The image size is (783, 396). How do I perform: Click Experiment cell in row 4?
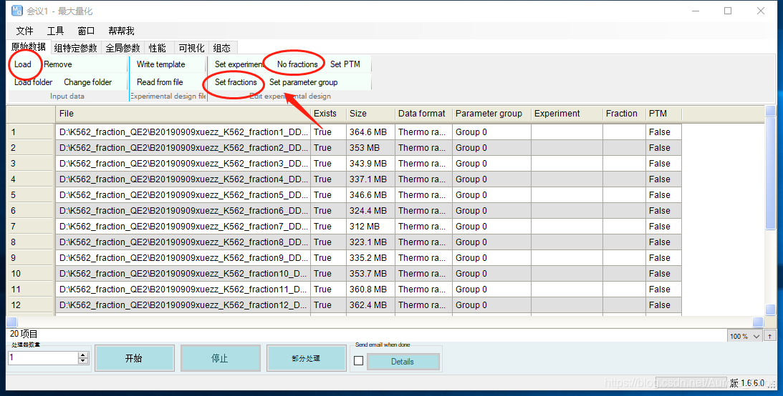tap(567, 179)
